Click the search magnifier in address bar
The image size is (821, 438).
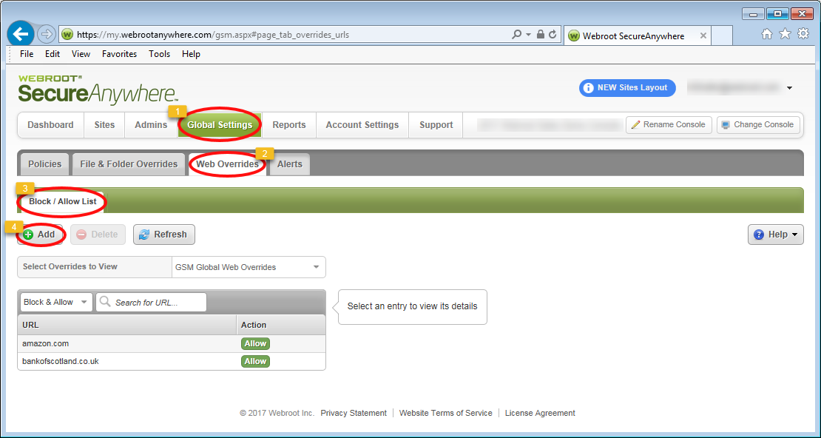point(516,35)
